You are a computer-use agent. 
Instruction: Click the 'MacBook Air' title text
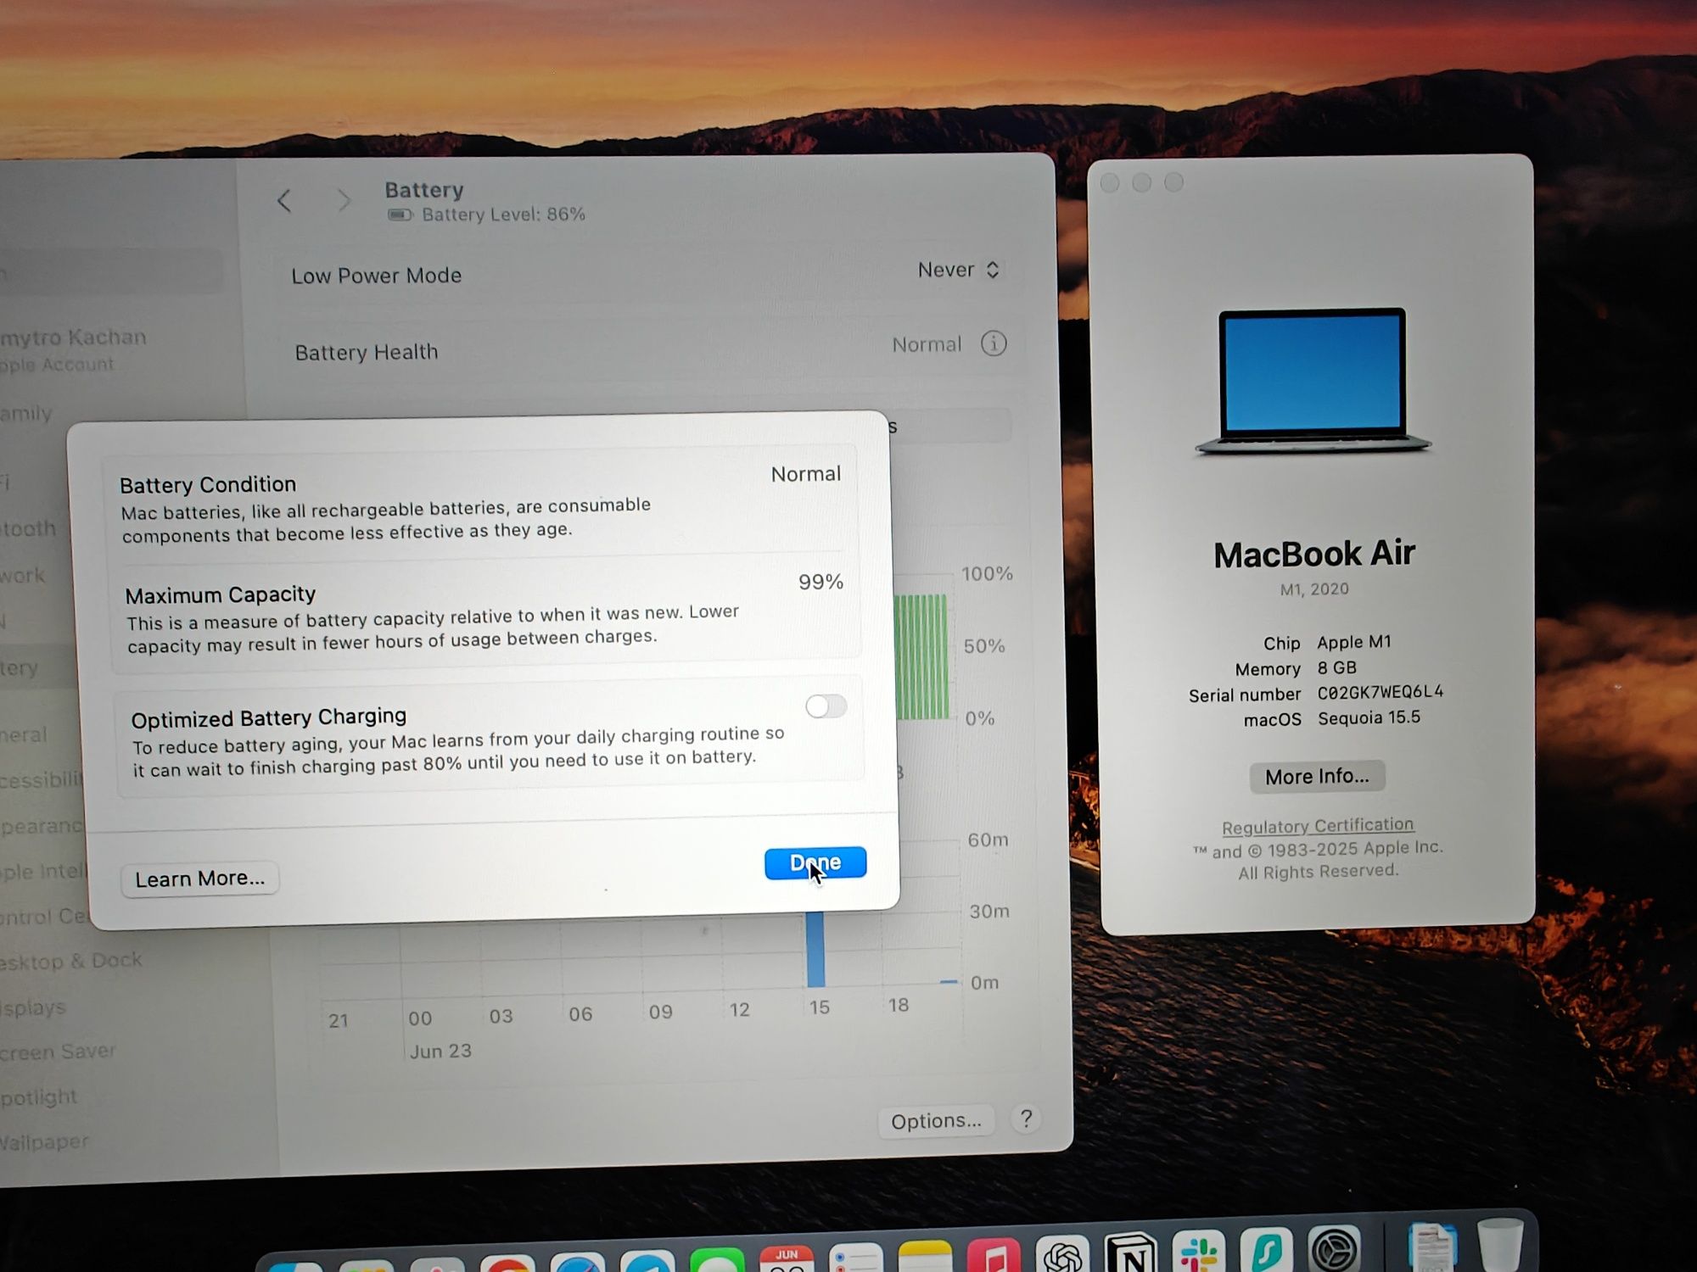click(x=1314, y=554)
